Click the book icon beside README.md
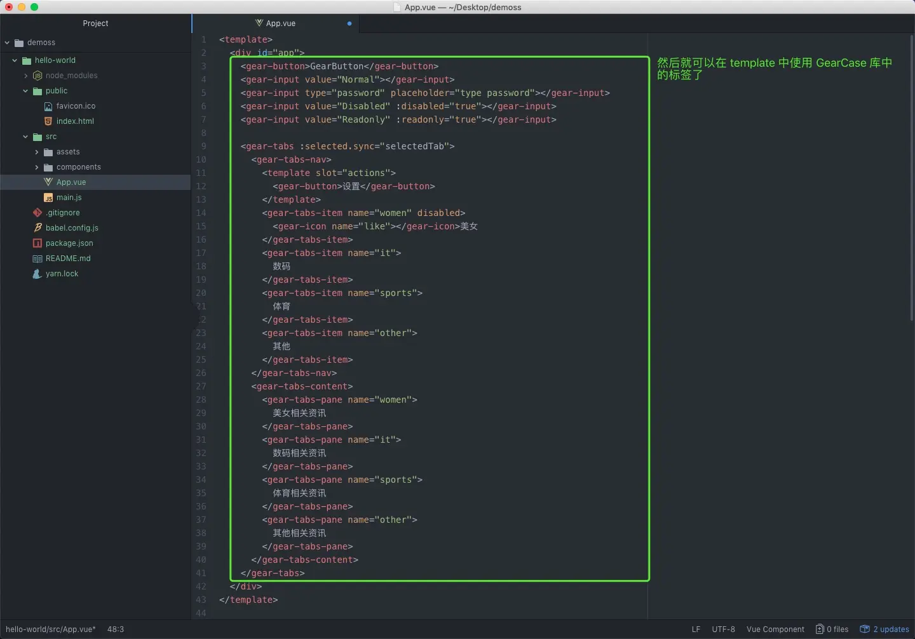 pos(37,259)
